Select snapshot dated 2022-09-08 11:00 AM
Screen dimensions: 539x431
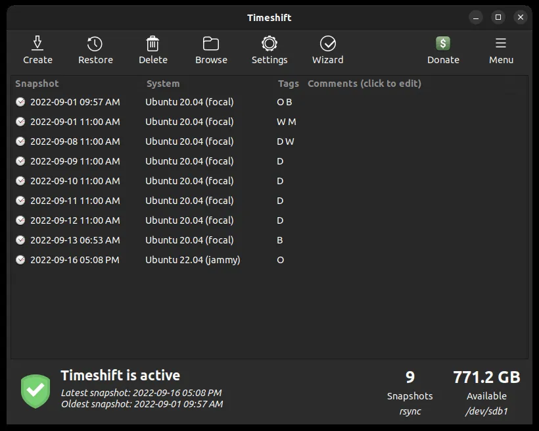point(76,141)
